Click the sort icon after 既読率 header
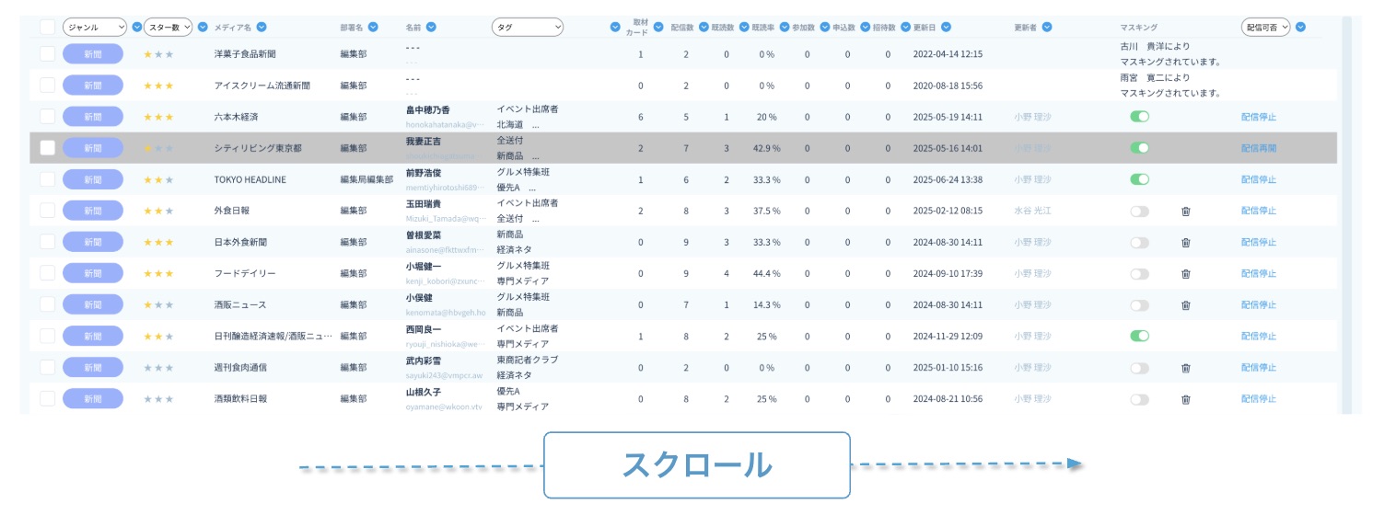 (x=784, y=28)
